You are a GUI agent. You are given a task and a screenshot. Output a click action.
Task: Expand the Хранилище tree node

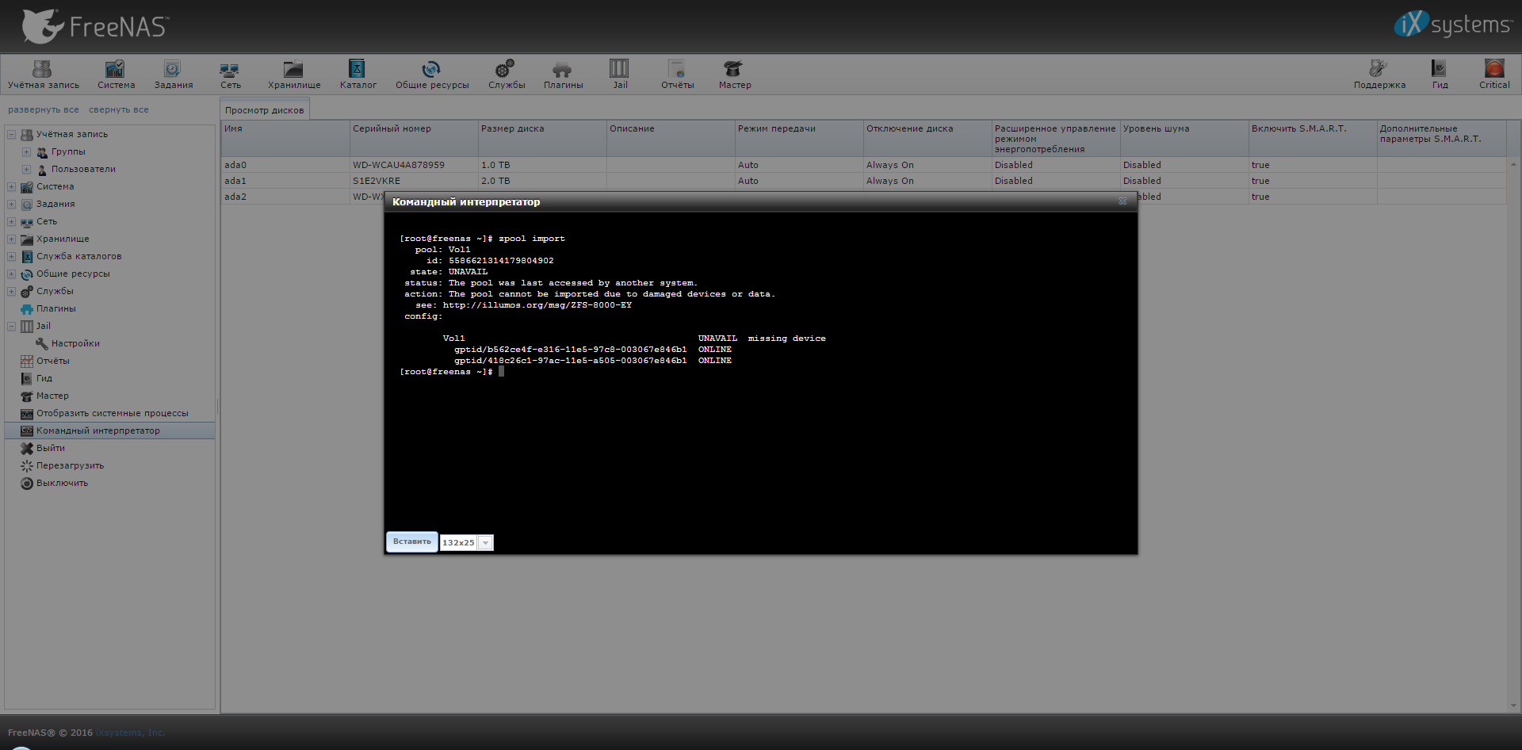coord(12,239)
